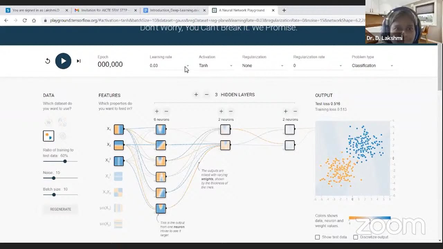
Task: Check the Discretize output checkbox
Action: 355,237
